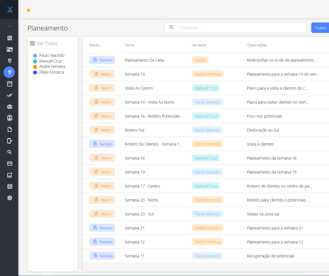Click the double-checkmark sidebar icon
The height and width of the screenshot is (276, 329).
pos(10,95)
